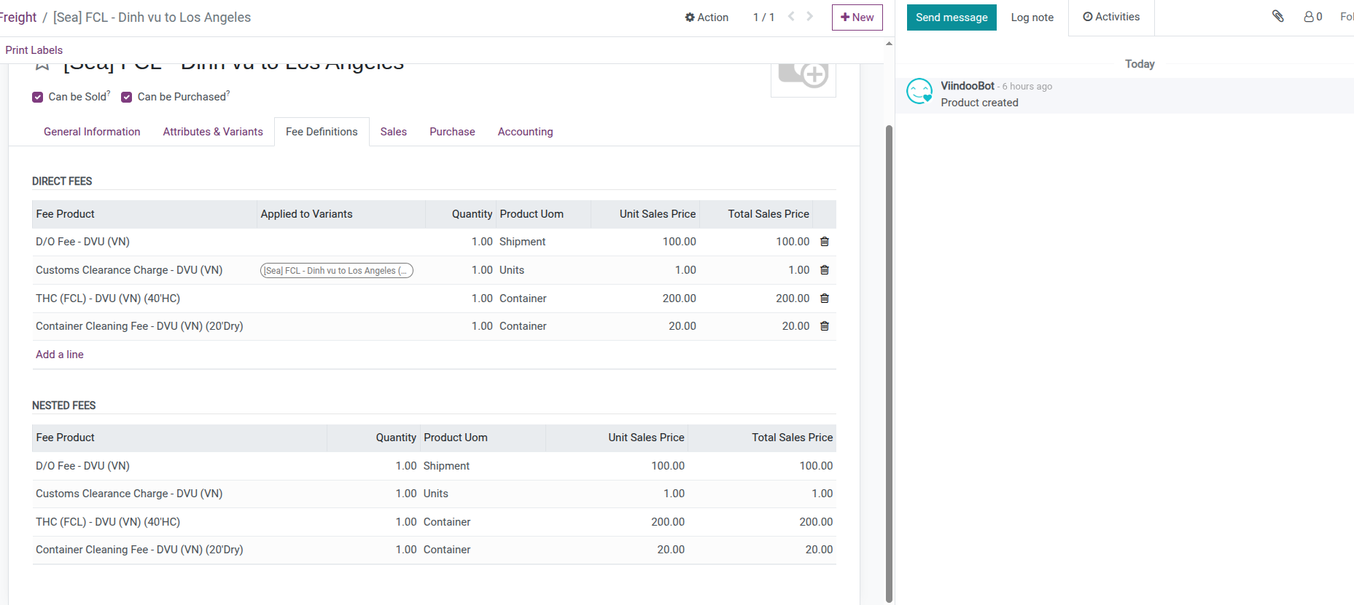
Task: Delete the D/O Fee direct fee line
Action: [x=825, y=242]
